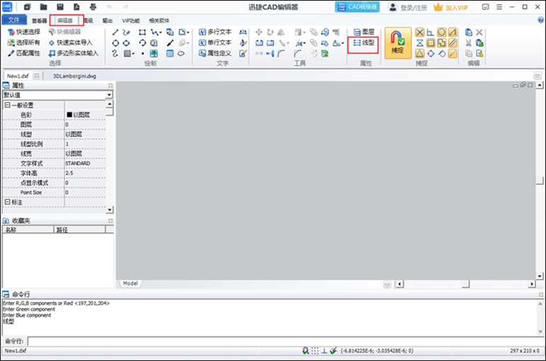Toggle square node snap icon
Screen dimensions: 546x361
pyautogui.click(x=430, y=43)
